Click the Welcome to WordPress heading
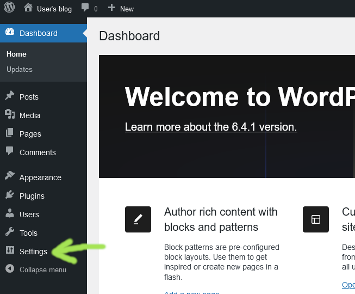Viewport: 355px width, 294px height. [240, 97]
